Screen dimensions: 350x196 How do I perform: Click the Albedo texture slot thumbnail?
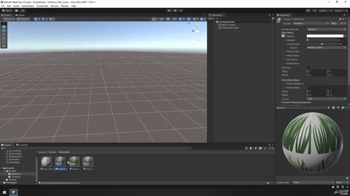pyautogui.click(x=283, y=36)
